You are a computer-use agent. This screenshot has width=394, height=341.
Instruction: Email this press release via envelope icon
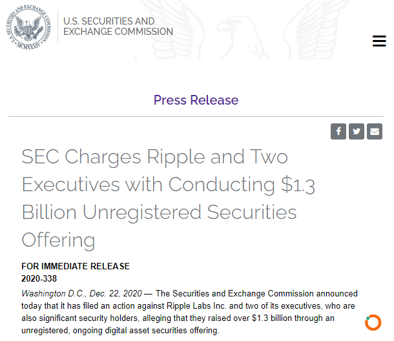point(375,131)
